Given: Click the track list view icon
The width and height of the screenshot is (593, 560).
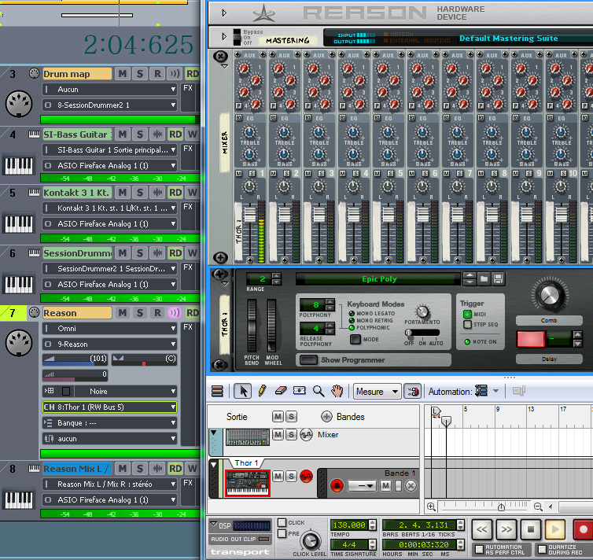Looking at the screenshot, I should pos(217,391).
